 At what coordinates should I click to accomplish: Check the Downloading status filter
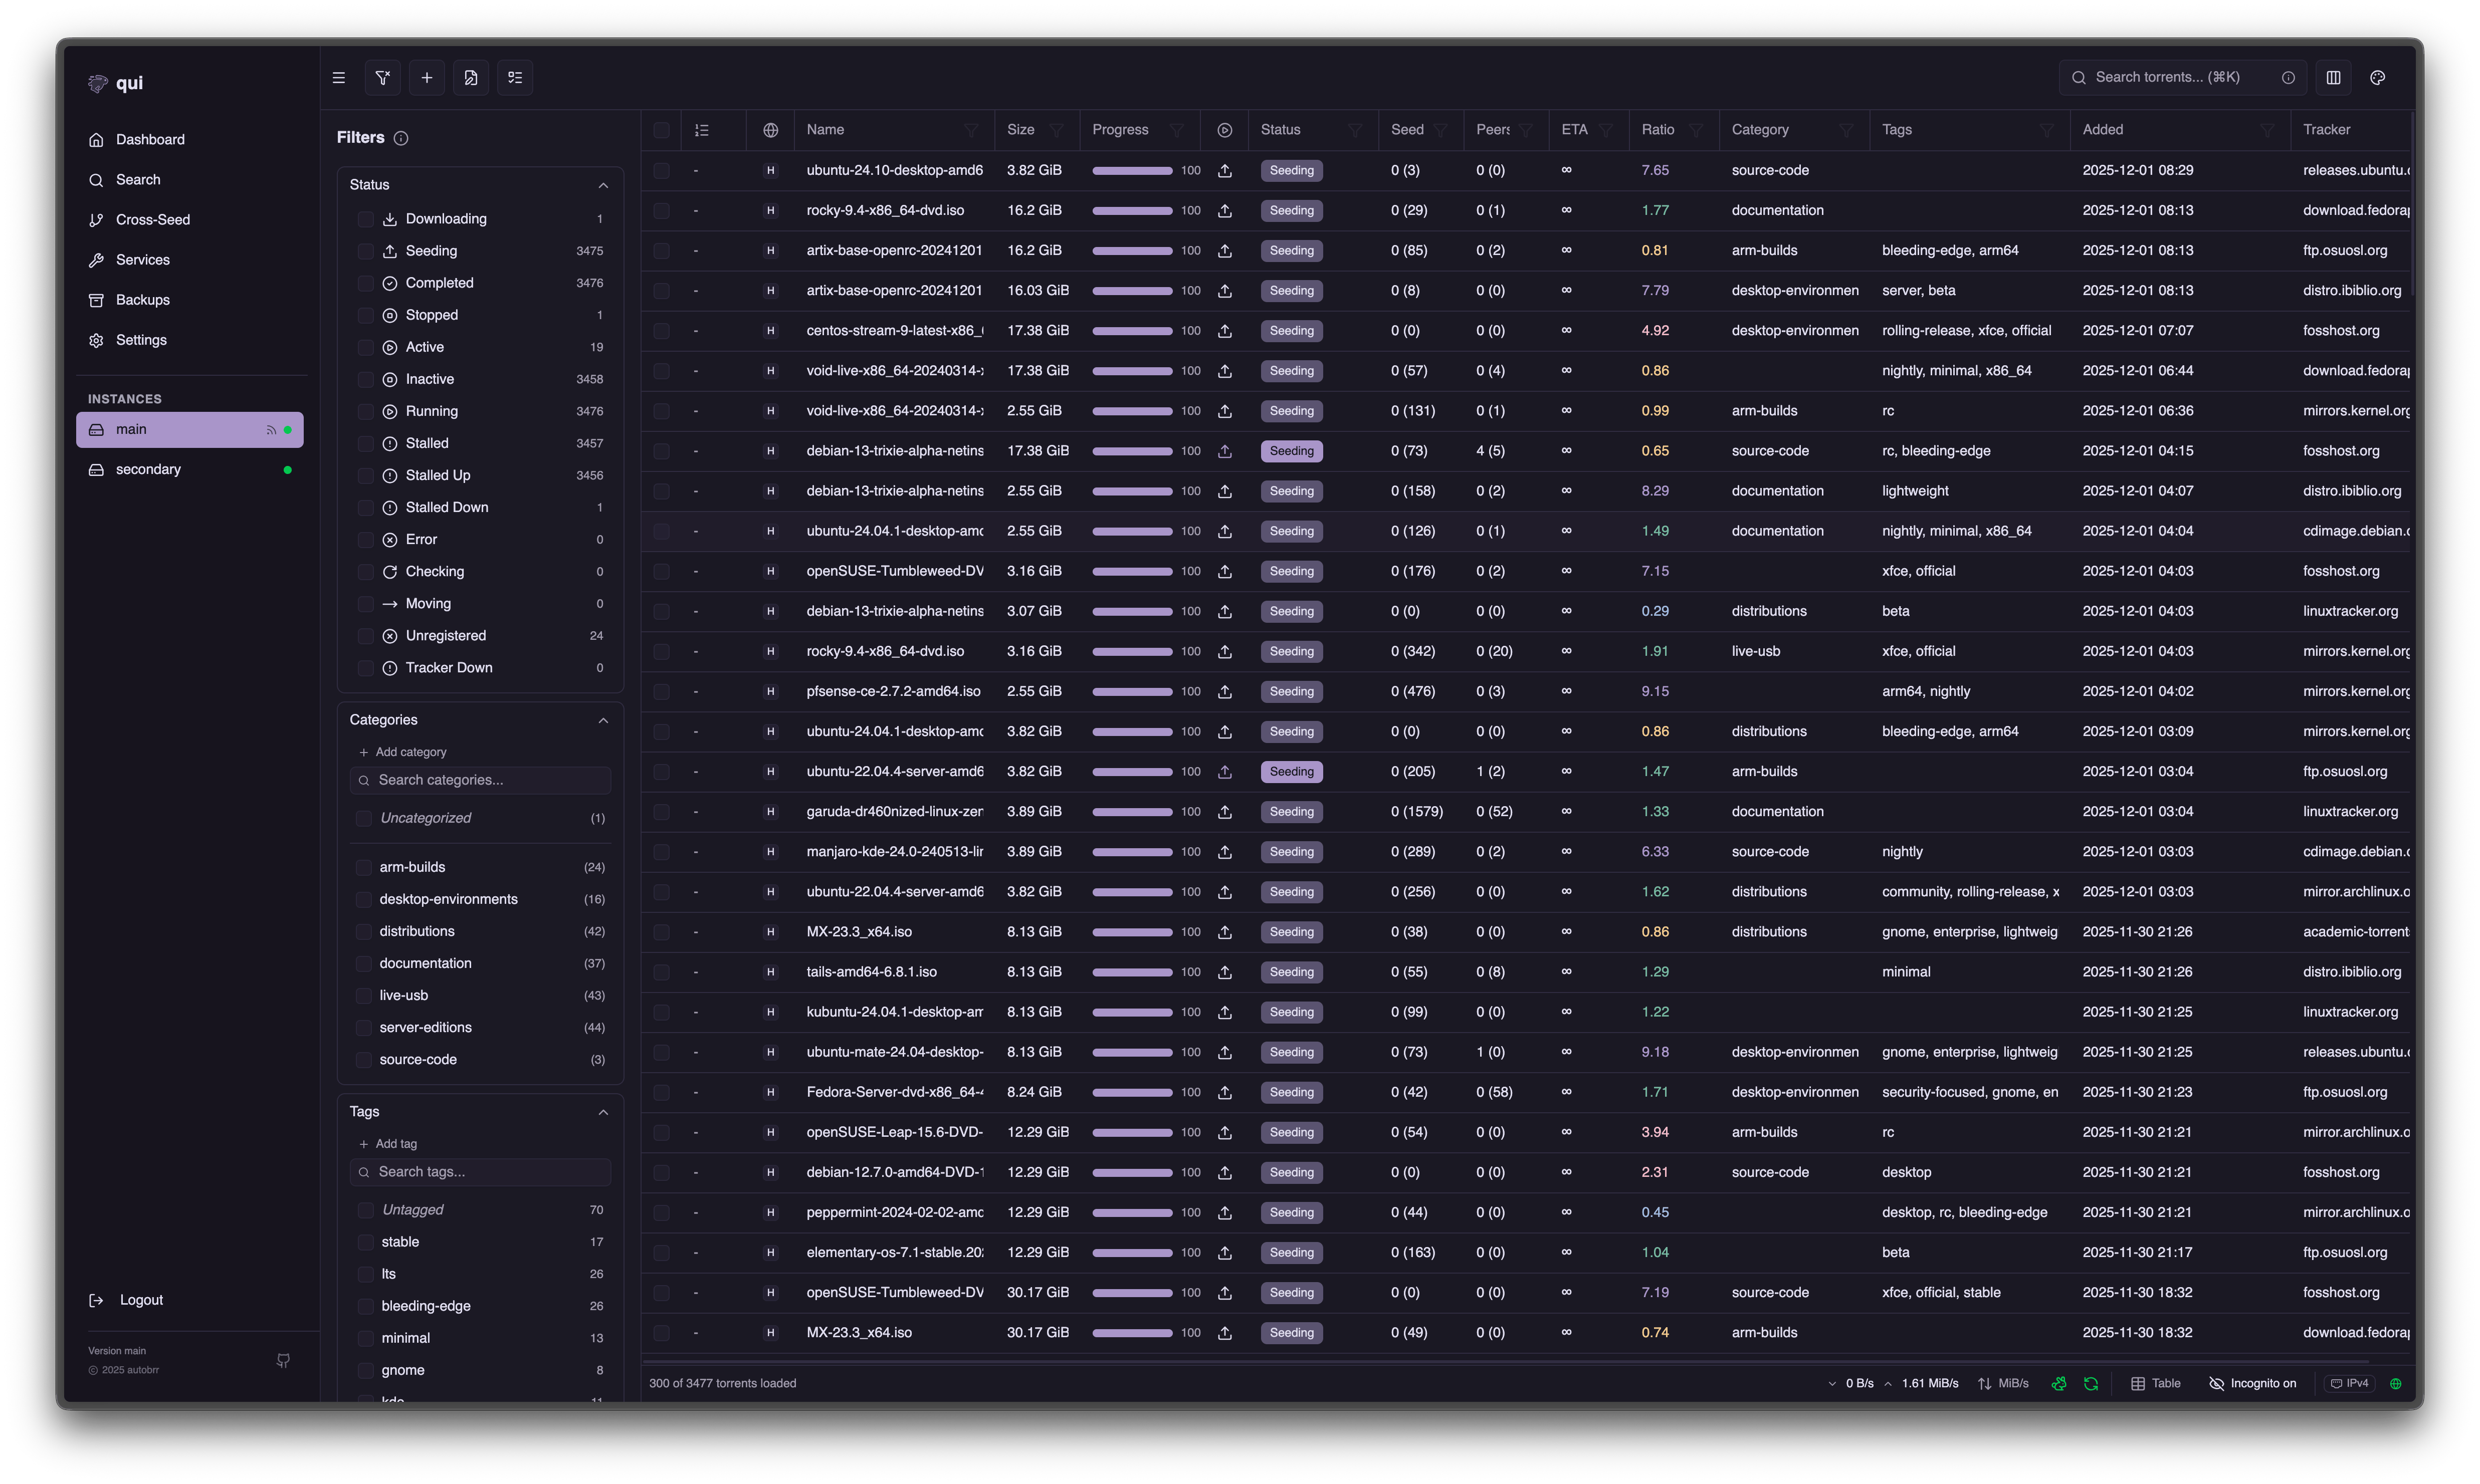click(365, 219)
